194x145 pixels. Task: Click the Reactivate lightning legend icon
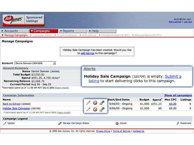point(178,123)
